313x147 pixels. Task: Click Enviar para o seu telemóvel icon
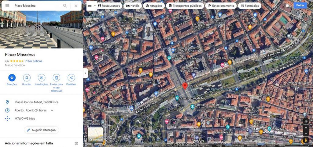pyautogui.click(x=56, y=78)
